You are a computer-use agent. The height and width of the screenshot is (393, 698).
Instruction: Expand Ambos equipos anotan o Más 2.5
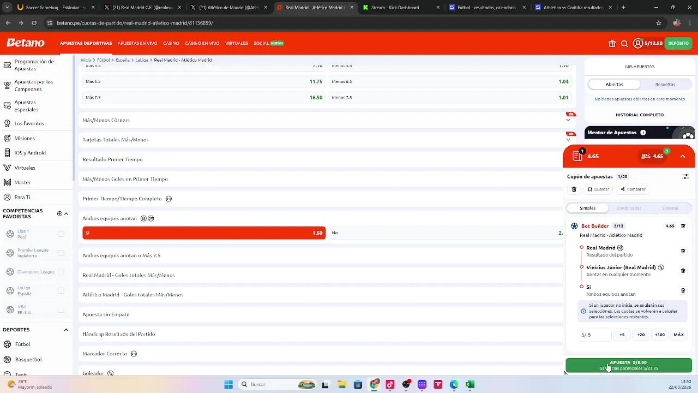click(321, 255)
